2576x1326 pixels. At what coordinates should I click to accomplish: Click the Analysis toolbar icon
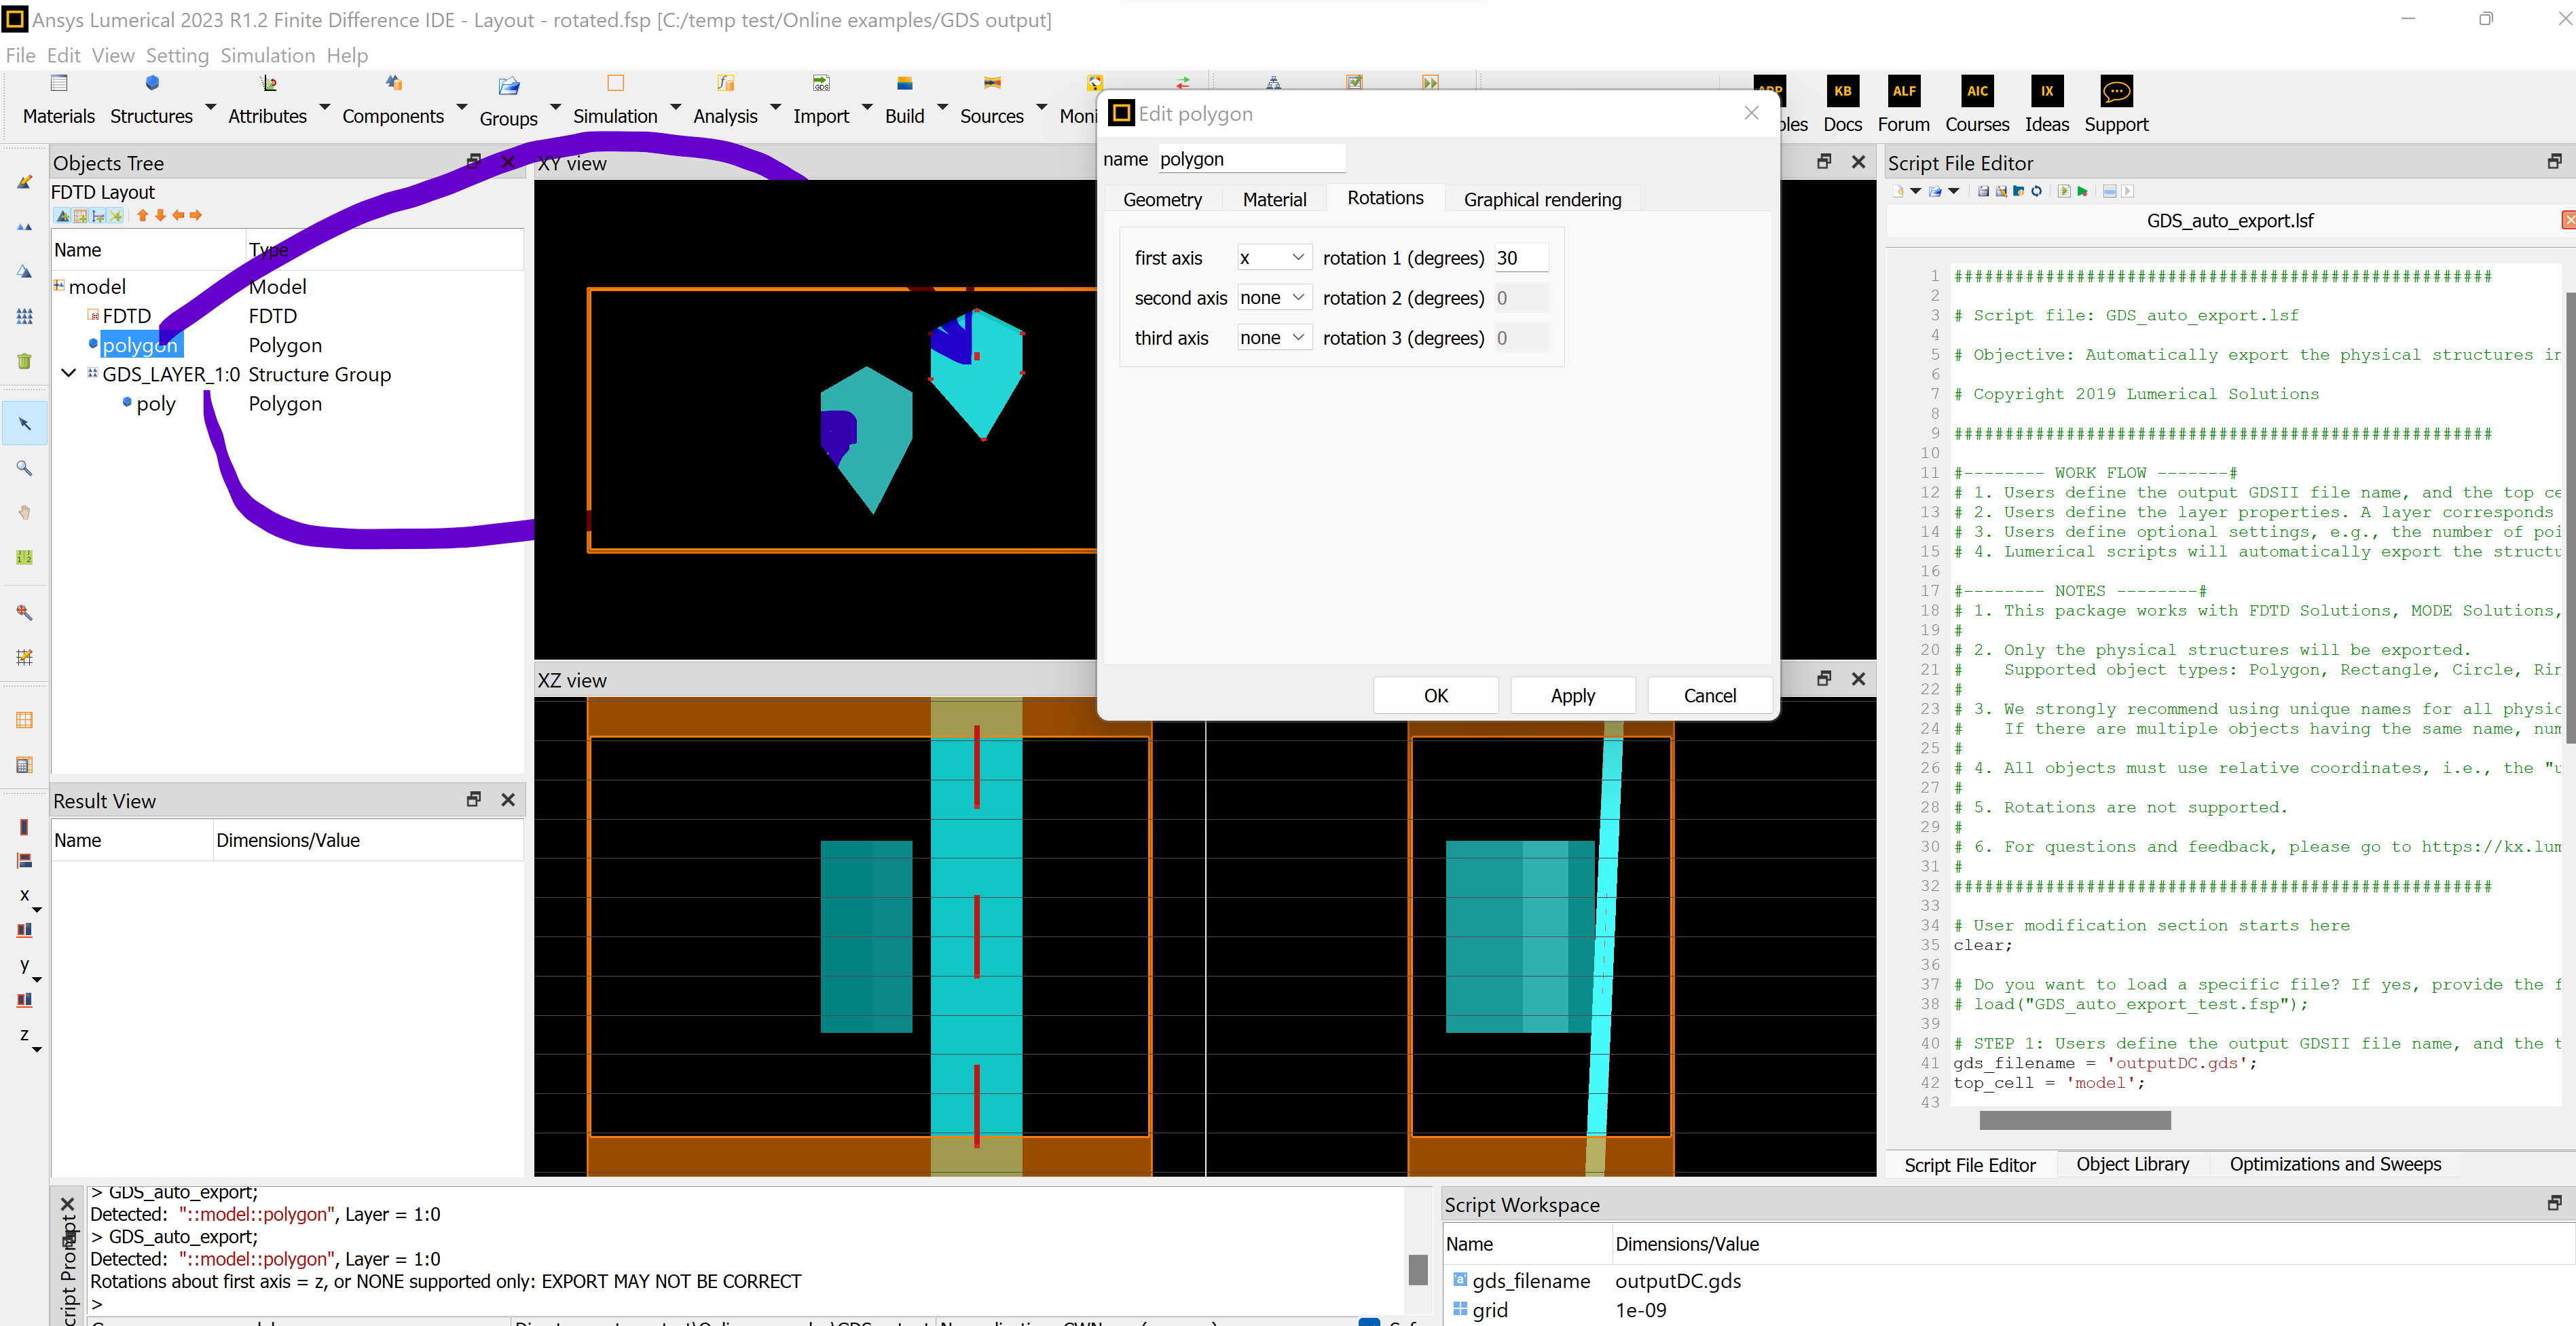(725, 84)
